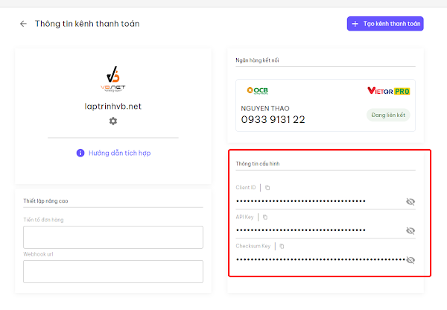447x310 pixels.
Task: Click the VB.NET channel logo
Action: (x=112, y=79)
